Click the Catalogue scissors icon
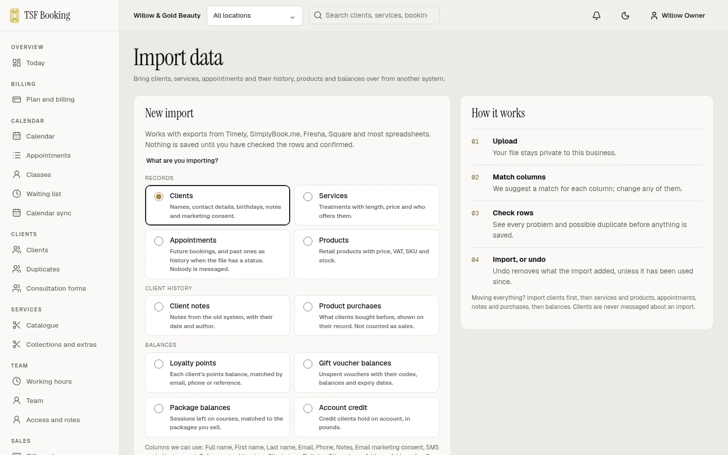Image resolution: width=728 pixels, height=455 pixels. (x=17, y=325)
